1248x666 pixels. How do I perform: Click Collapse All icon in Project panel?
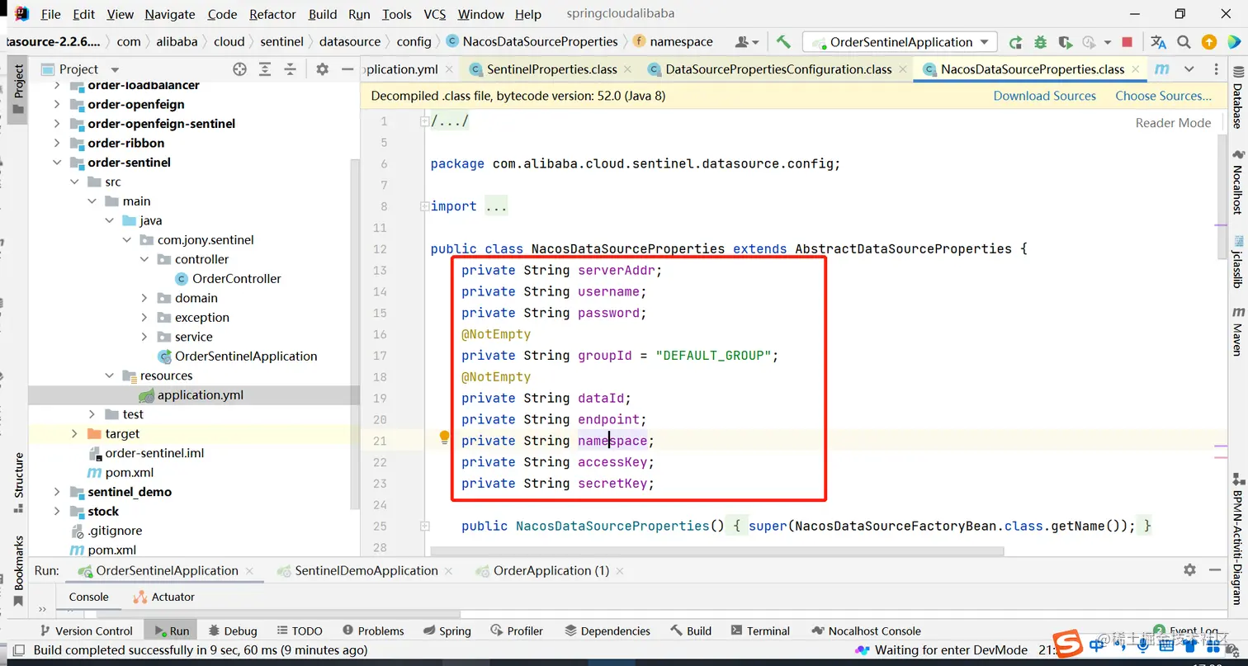click(x=289, y=69)
